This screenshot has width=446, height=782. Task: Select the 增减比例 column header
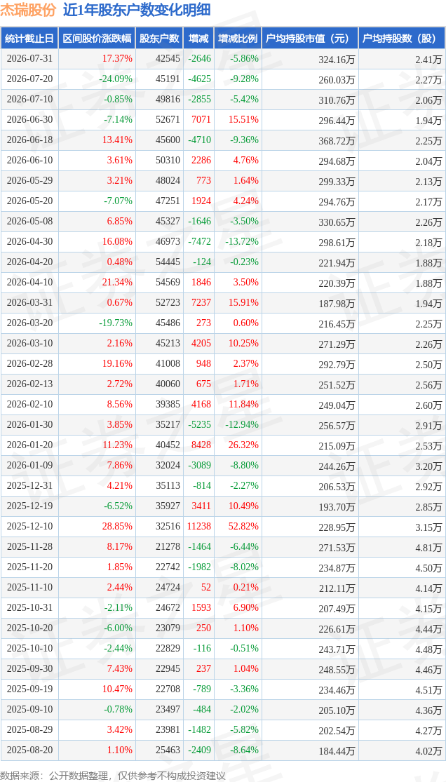[x=238, y=39]
